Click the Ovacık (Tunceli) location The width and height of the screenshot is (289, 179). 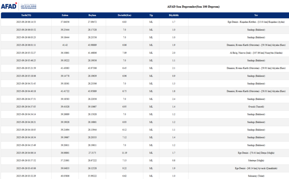click(256, 107)
